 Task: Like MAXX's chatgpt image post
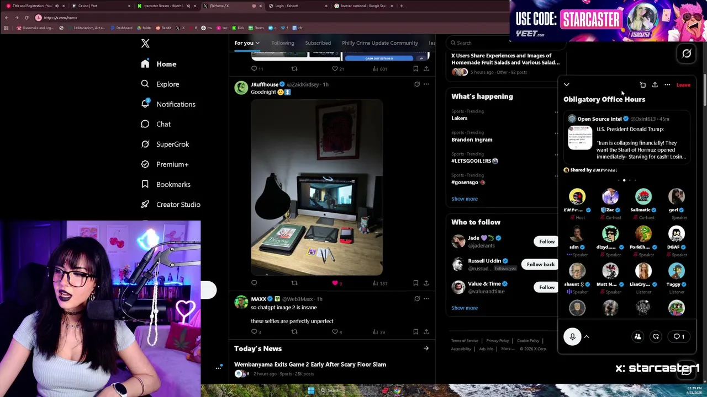click(x=335, y=332)
